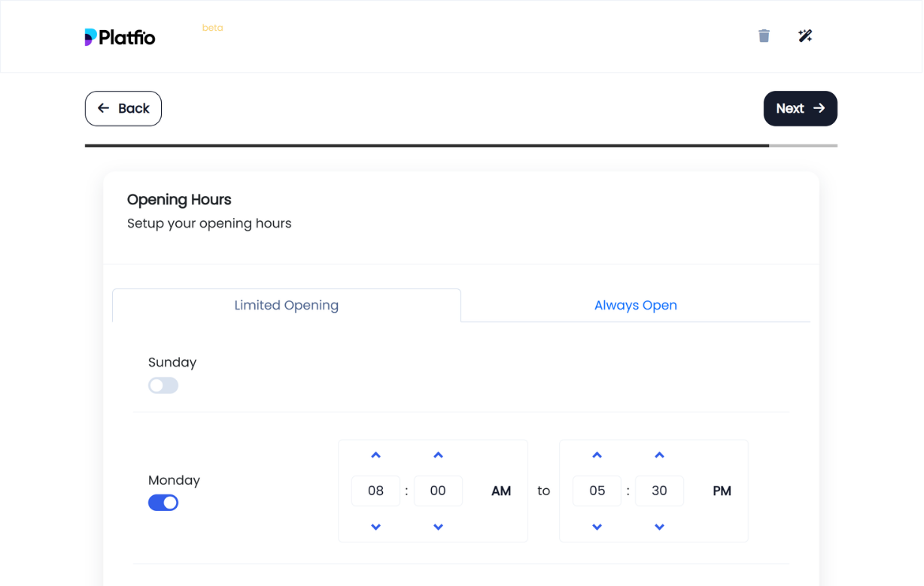Disable the Monday opening toggle

pos(163,503)
